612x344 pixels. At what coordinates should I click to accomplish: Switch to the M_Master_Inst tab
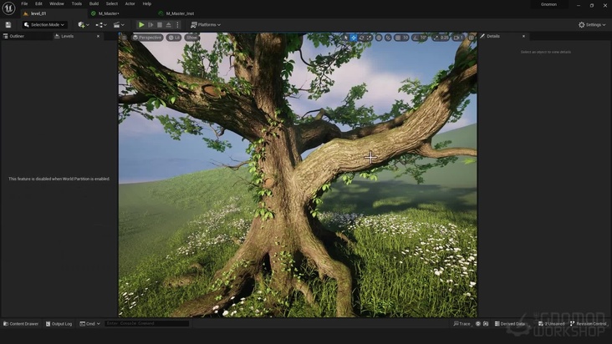point(180,14)
